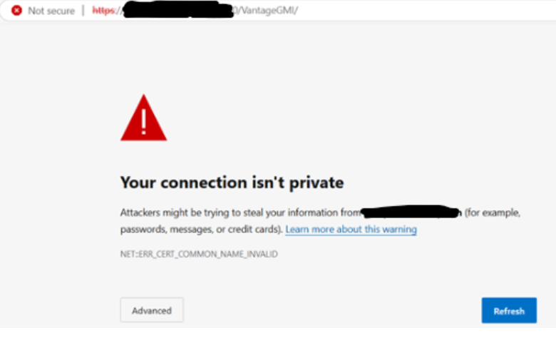Click the struck-through https in the address bar
The image size is (556, 338).
103,11
